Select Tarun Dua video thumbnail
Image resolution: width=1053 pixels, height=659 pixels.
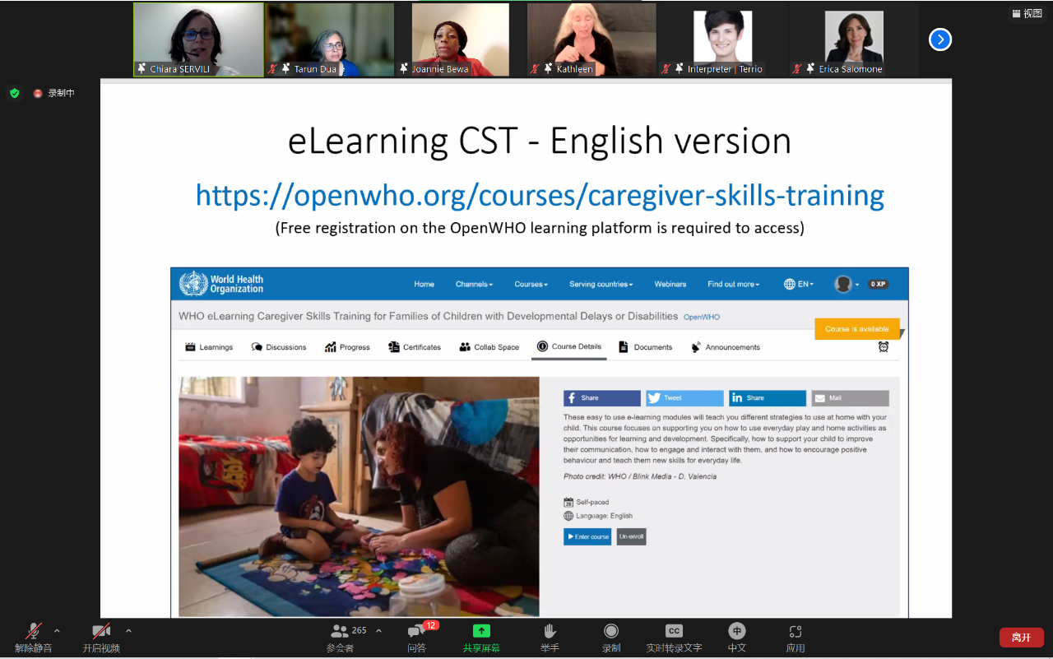point(329,39)
